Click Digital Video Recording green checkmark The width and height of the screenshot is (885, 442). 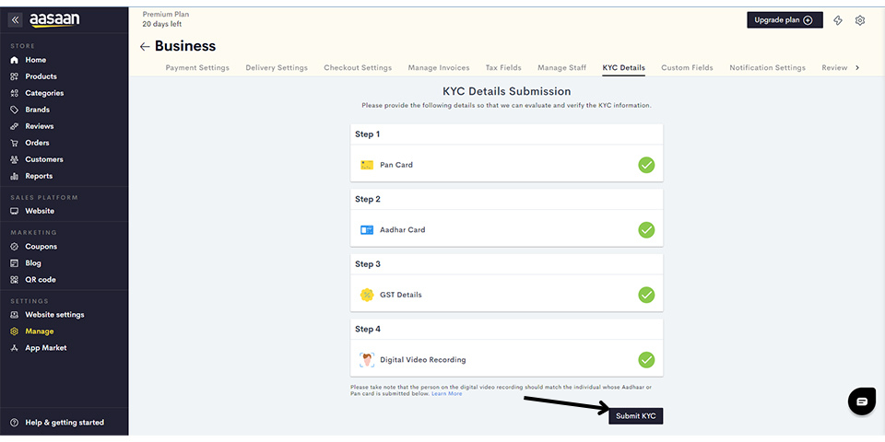pos(646,360)
